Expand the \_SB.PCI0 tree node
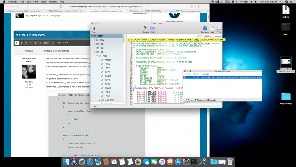296x167 pixels. click(x=99, y=100)
